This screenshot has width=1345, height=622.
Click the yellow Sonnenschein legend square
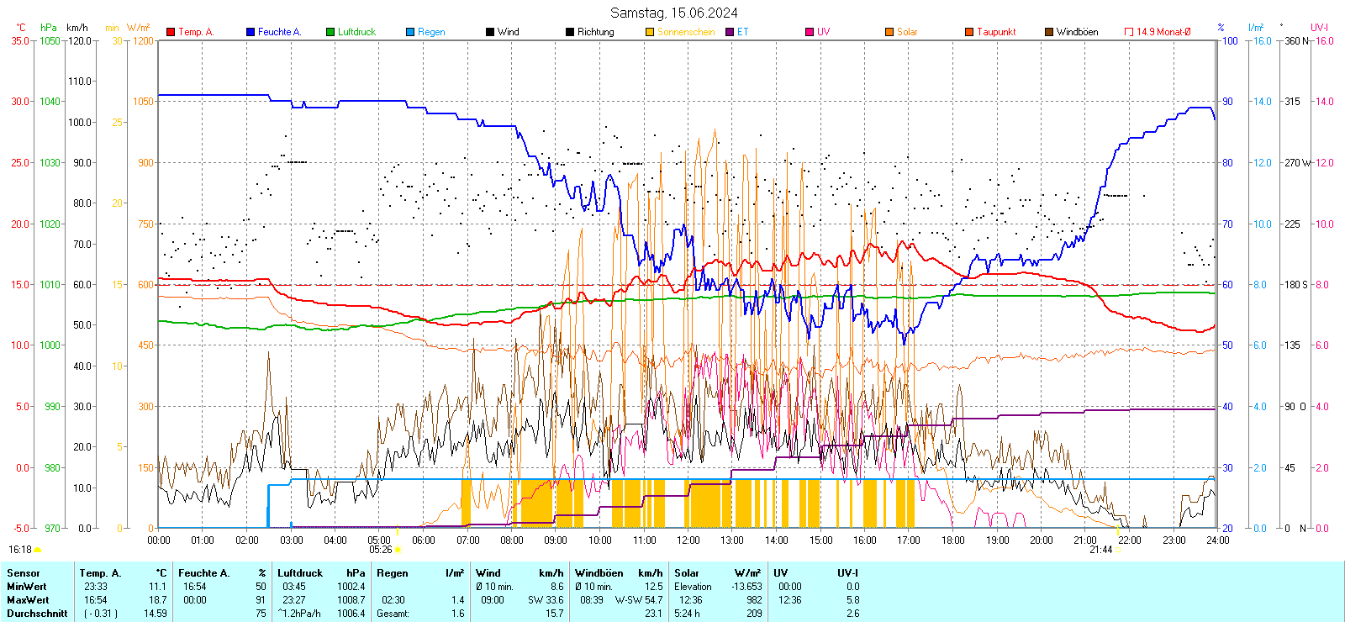pyautogui.click(x=650, y=32)
